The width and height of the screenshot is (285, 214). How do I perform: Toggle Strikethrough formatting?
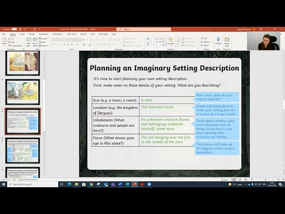point(68,45)
